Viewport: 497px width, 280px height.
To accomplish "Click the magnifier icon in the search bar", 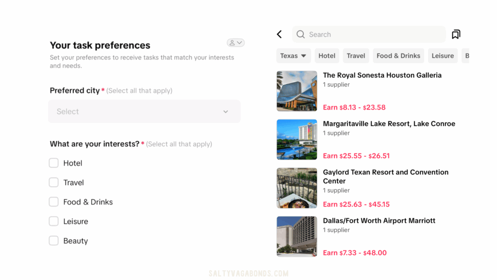I will pyautogui.click(x=300, y=35).
